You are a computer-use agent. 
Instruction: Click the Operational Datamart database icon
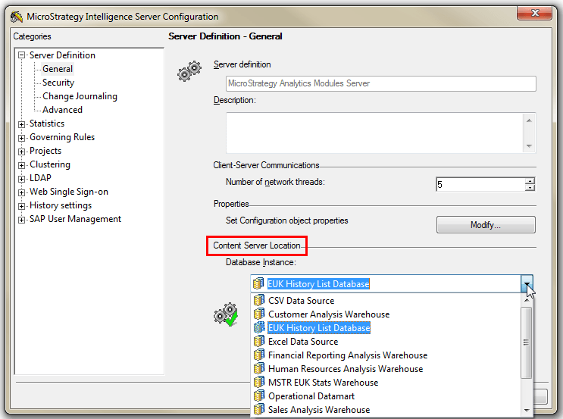[259, 396]
